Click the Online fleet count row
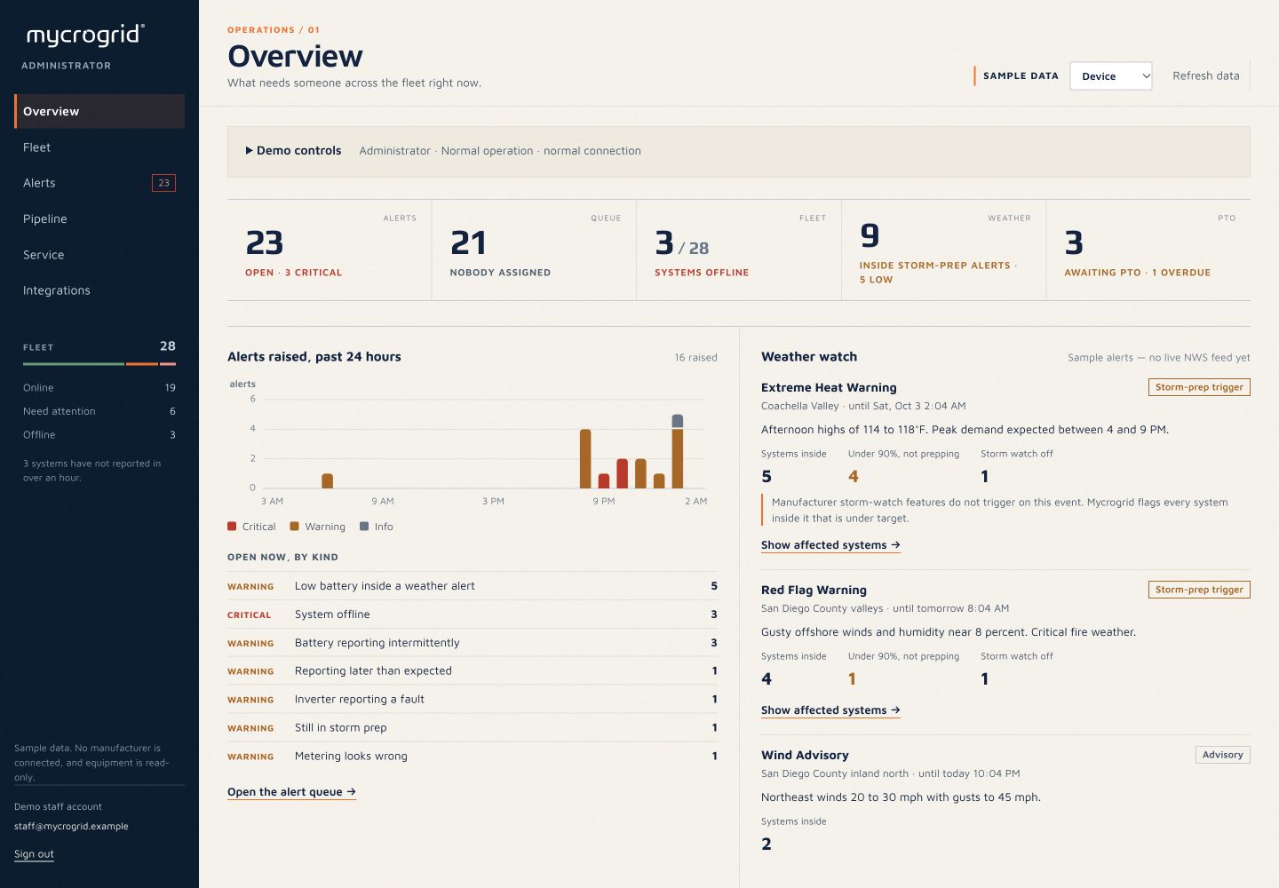Screen dimensions: 1279x888 99,388
